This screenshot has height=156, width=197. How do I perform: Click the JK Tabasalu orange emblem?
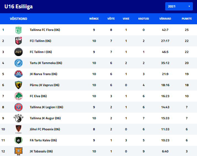[19, 151]
